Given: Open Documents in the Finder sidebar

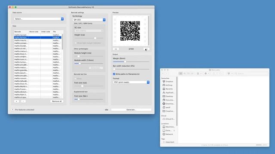Looking at the screenshot, I should pyautogui.click(x=168, y=100).
